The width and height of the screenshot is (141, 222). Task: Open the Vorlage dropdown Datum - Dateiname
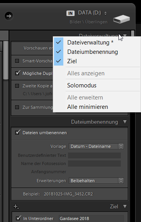click(x=96, y=146)
